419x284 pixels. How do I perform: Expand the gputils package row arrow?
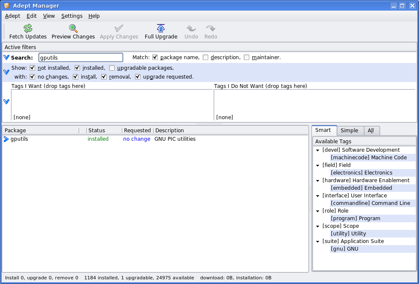pyautogui.click(x=6, y=139)
